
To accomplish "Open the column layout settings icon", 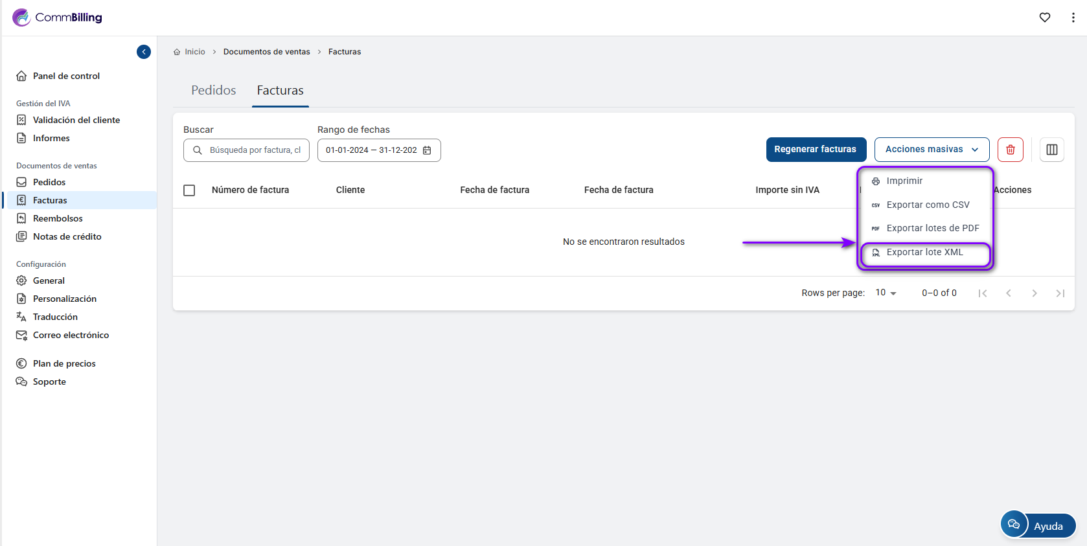I will click(1051, 150).
